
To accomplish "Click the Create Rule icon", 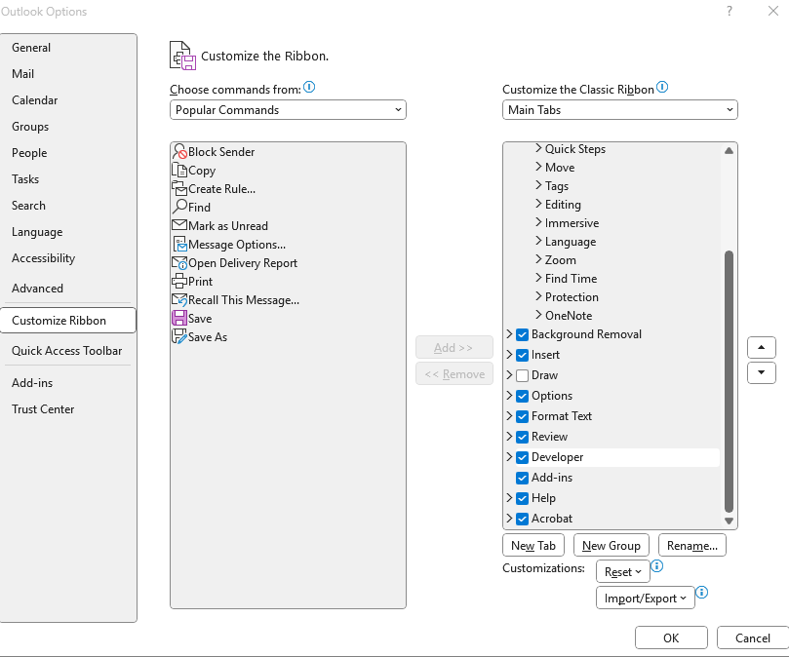I will (180, 189).
